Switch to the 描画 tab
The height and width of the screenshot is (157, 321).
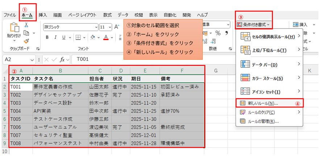57,15
